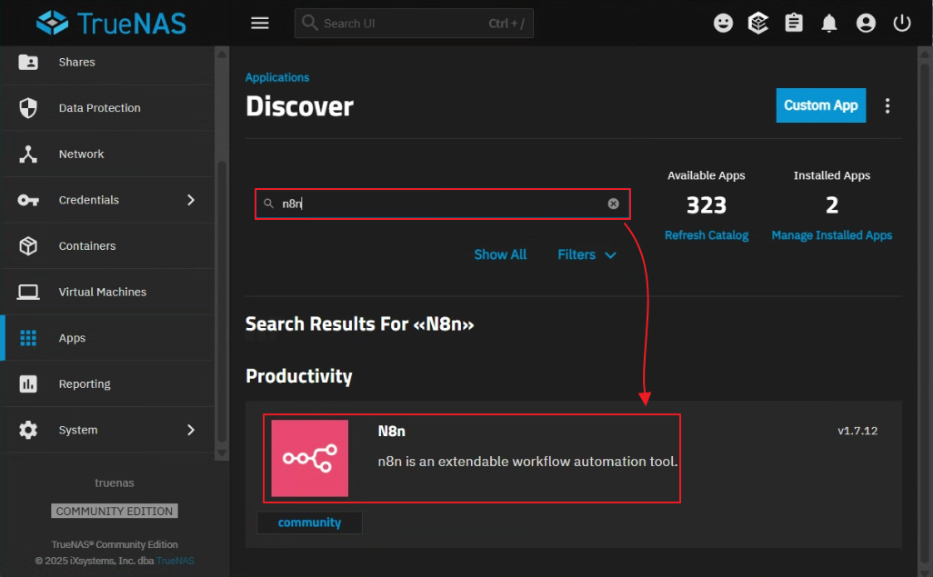Screen dimensions: 933x577
Task: Click the main page scrollbar up arrow
Action: click(x=925, y=55)
